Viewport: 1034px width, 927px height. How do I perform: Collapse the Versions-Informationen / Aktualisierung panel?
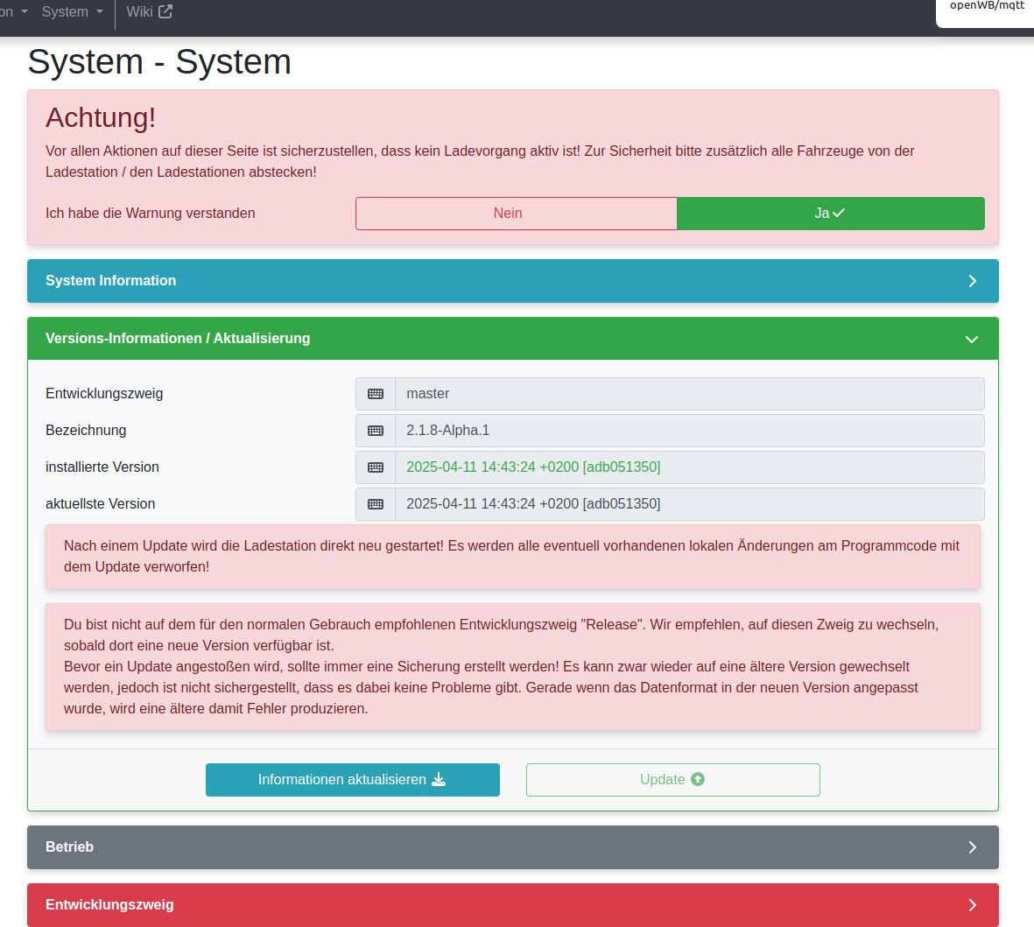coord(513,339)
